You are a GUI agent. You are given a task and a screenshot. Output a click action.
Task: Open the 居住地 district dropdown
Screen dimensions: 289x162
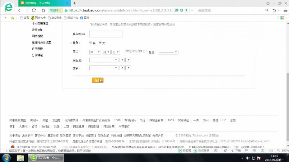pos(128,60)
